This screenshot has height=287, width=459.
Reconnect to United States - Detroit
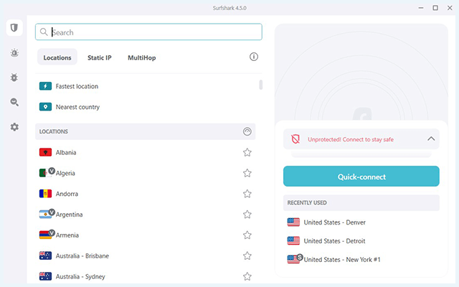point(334,241)
